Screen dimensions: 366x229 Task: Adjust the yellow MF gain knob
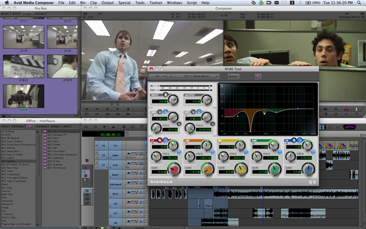coord(241,169)
